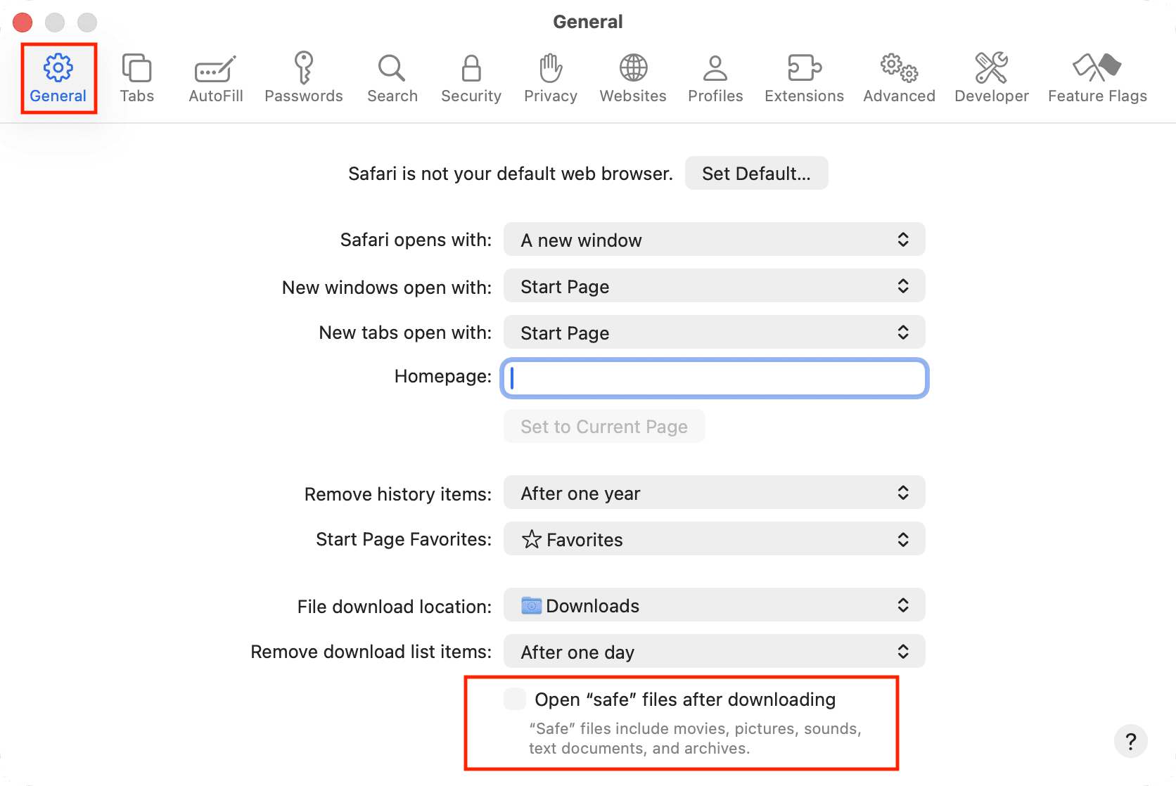Click the Set to Current Page button
The image size is (1176, 786).
(x=603, y=426)
